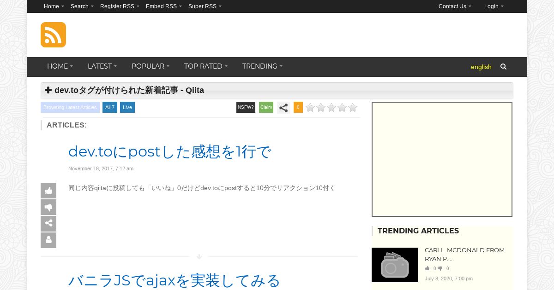554x290 pixels.
Task: Rate feed one star
Action: coord(310,108)
